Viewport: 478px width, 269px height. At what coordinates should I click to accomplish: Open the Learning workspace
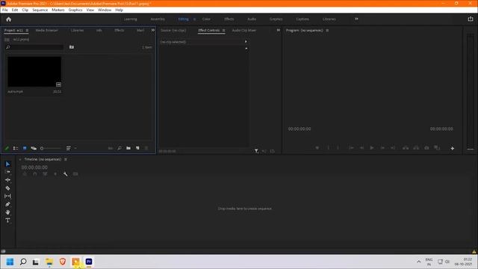pos(131,19)
